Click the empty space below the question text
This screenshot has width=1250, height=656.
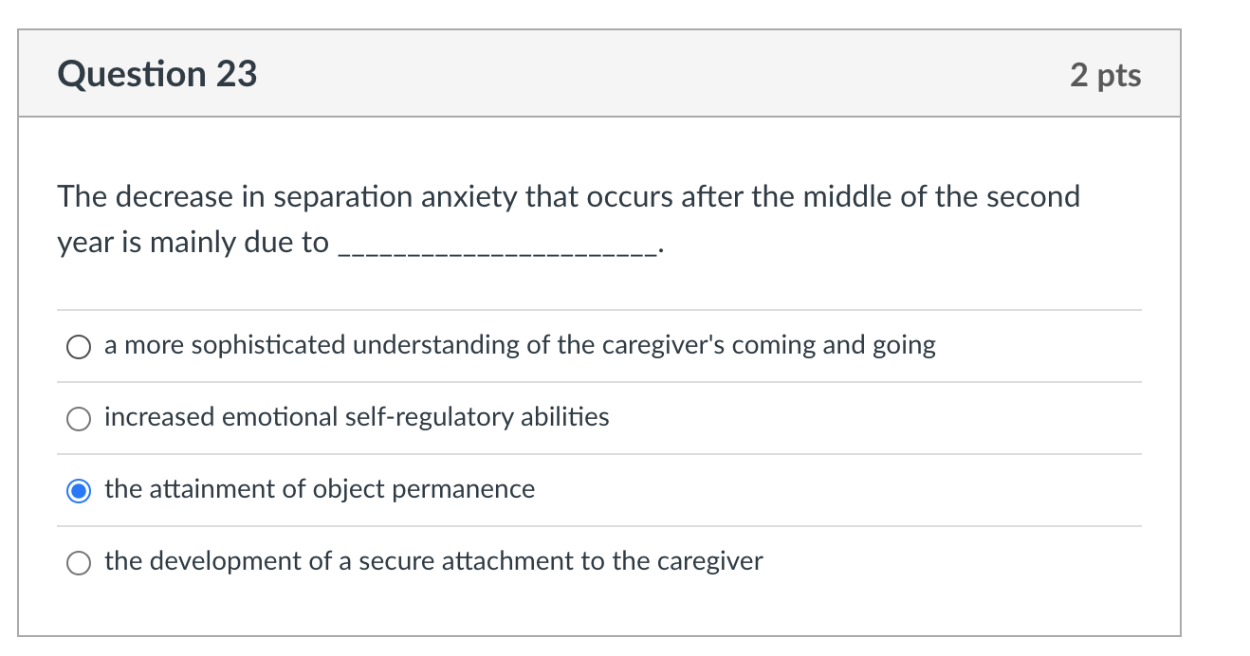(x=569, y=284)
